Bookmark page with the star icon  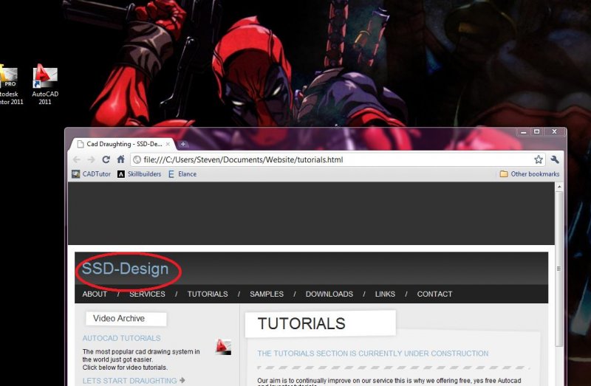pos(539,159)
